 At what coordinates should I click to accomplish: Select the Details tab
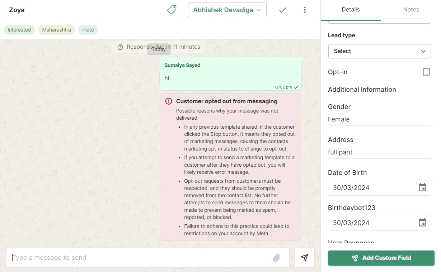click(351, 10)
